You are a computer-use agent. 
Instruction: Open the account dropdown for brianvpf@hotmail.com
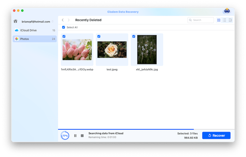point(53,22)
